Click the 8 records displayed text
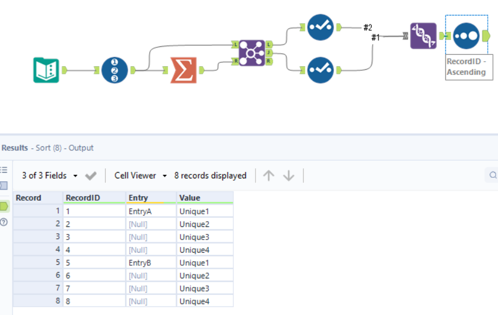Screen dimensions: 498x315 (210, 176)
